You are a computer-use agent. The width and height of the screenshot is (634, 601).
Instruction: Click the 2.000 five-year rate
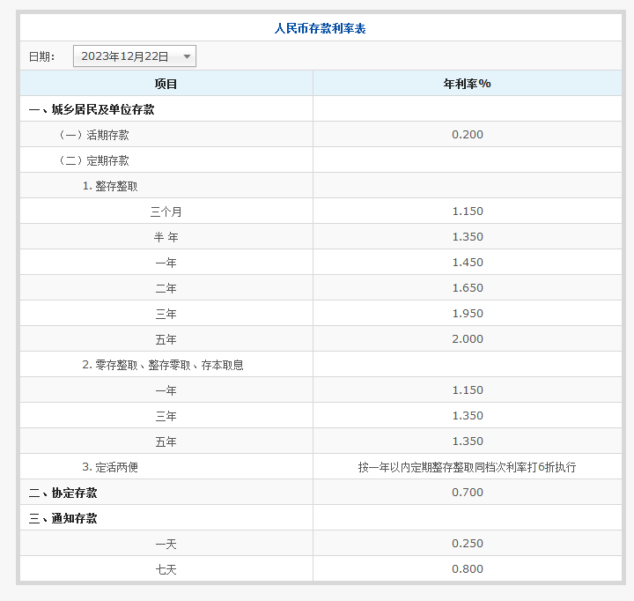click(468, 338)
